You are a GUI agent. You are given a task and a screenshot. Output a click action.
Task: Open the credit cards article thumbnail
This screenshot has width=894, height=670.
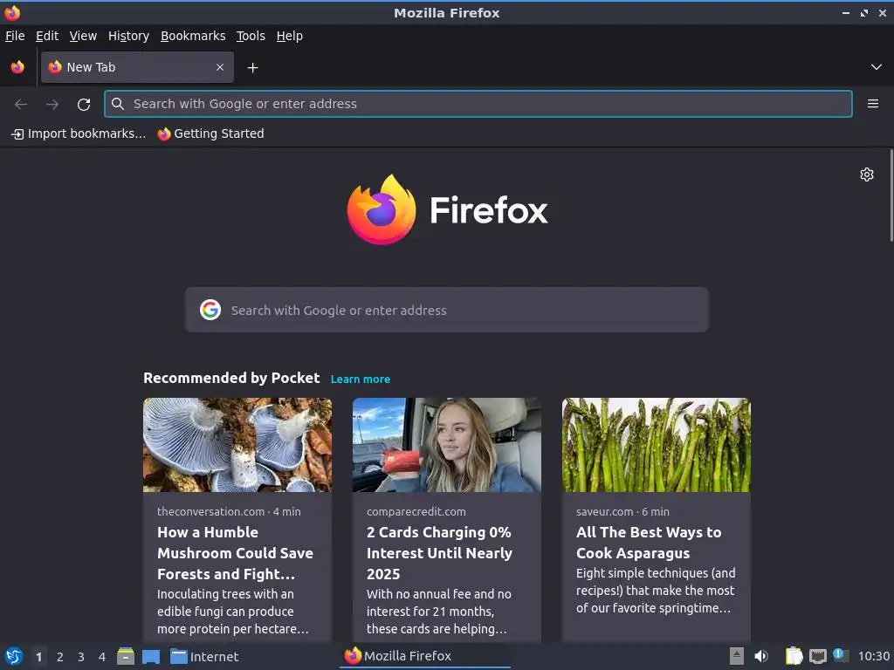pos(446,445)
